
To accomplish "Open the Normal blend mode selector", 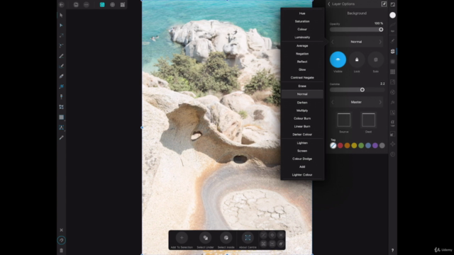I will 356,42.
